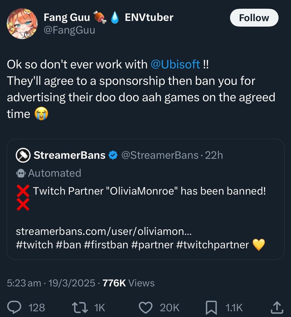The width and height of the screenshot is (291, 317).
Task: Click the @FangGuu handle
Action: [x=70, y=31]
